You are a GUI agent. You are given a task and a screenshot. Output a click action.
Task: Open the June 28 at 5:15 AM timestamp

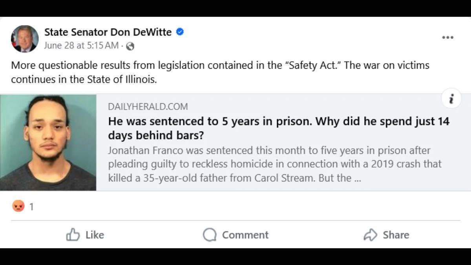click(x=81, y=46)
